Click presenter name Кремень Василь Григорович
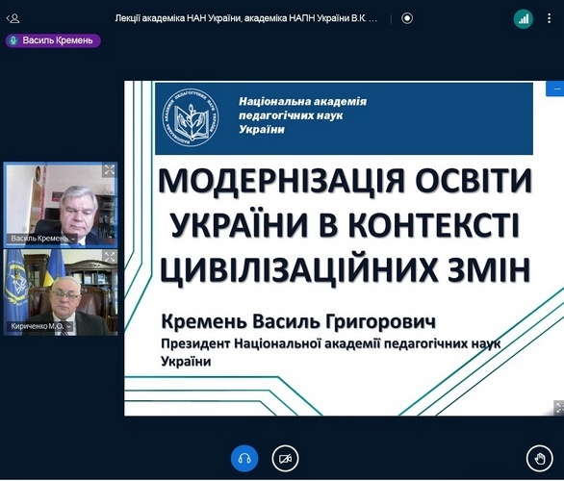The width and height of the screenshot is (564, 481). tap(298, 321)
